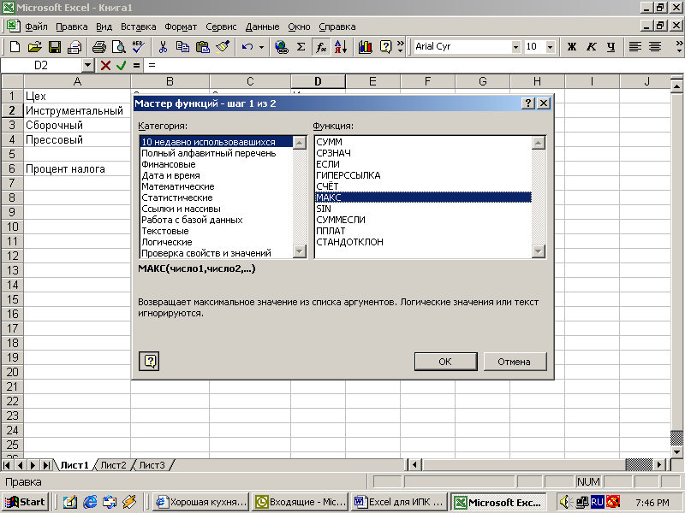Image resolution: width=685 pixels, height=513 pixels.
Task: Click the equals Edit Formula button
Action: pyautogui.click(x=137, y=66)
